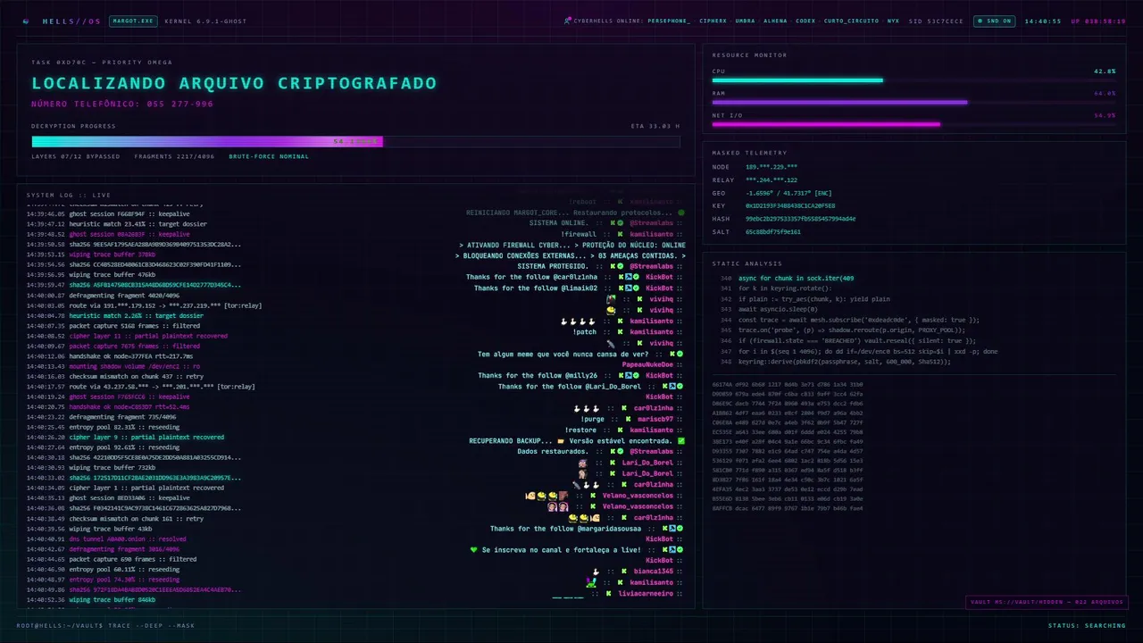1143x643 pixels.
Task: Click log line 'dns tunnel A0A00.onion :: resolved'
Action: (128, 539)
